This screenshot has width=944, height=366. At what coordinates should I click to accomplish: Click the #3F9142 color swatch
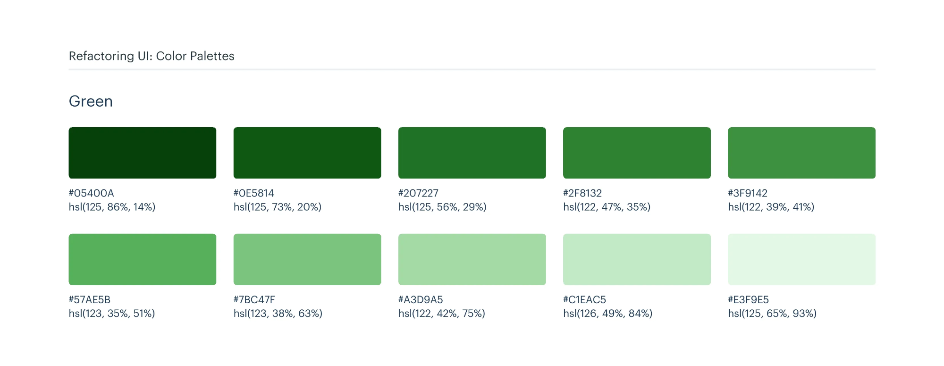801,153
